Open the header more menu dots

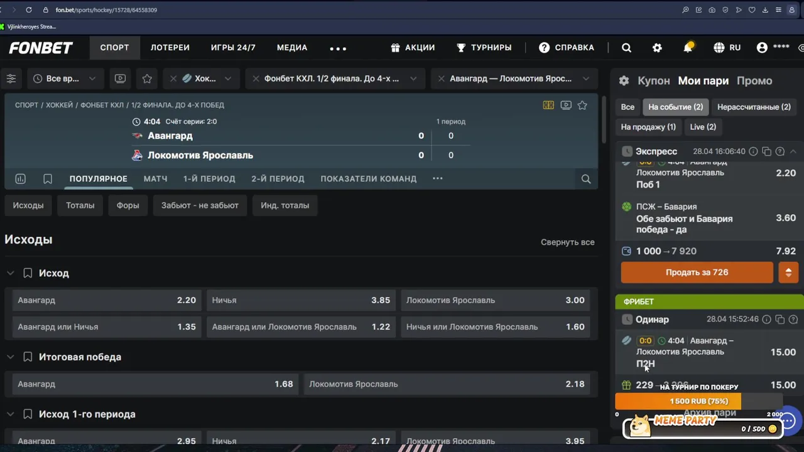click(338, 48)
